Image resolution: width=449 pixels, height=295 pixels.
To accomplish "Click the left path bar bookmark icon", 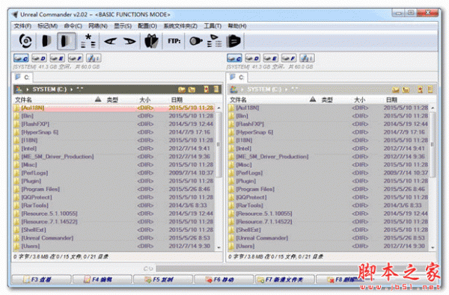I will coord(207,90).
